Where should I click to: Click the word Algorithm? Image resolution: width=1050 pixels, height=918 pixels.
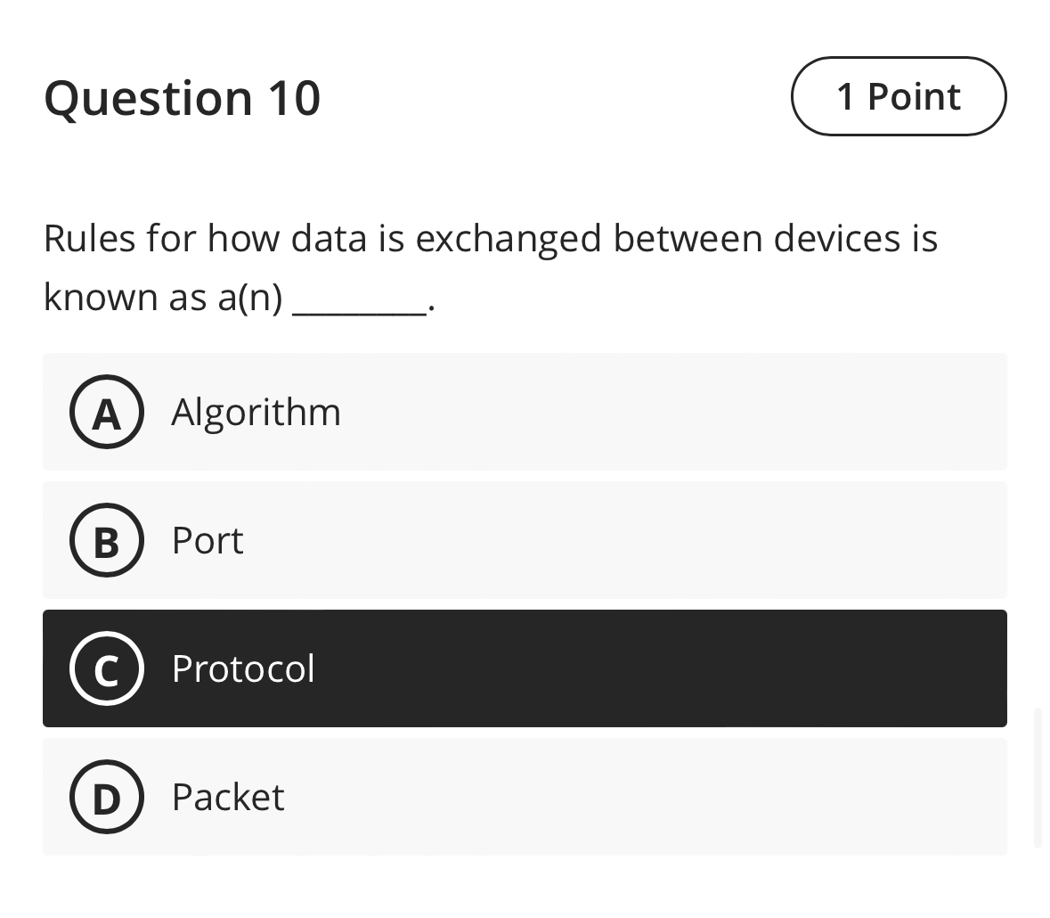click(256, 412)
